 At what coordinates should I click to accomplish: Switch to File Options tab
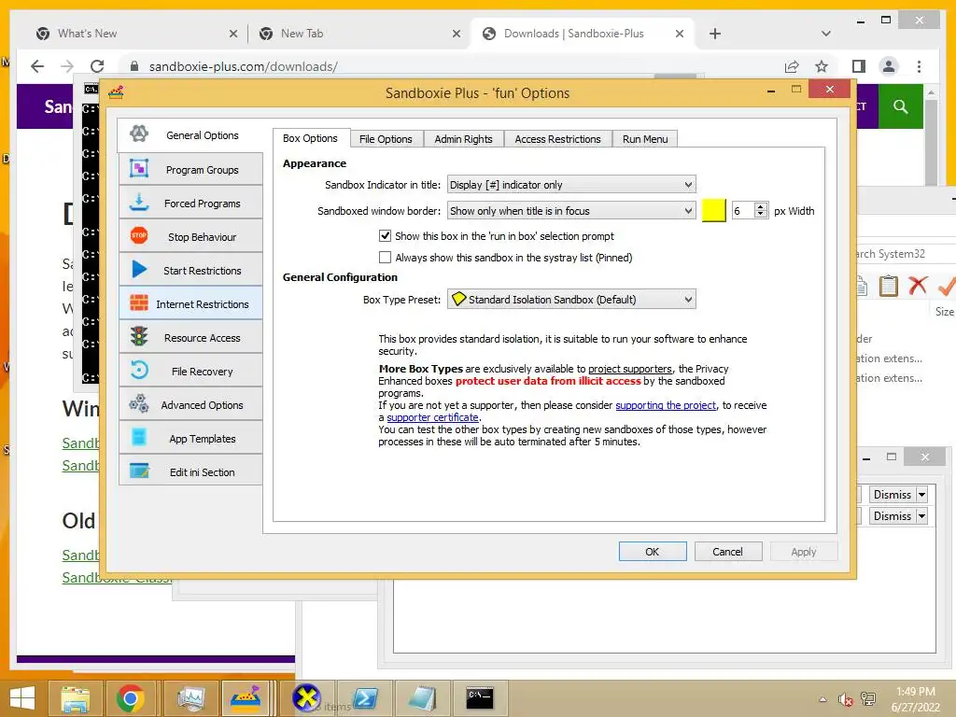[386, 139]
